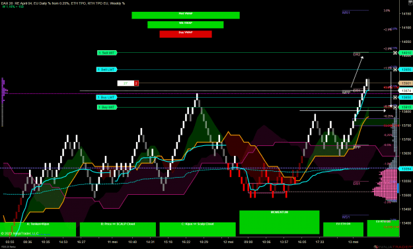Cancel the Buy MIT order via its X icon
Image resolution: width=413 pixels, height=249 pixels.
(x=395, y=107)
